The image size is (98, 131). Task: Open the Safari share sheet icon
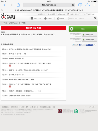pos(18,5)
